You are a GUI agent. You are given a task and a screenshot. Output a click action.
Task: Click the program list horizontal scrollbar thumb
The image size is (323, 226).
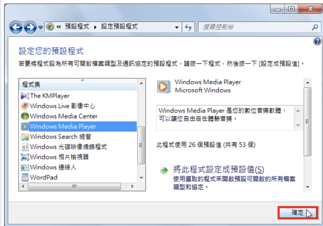tap(74, 186)
